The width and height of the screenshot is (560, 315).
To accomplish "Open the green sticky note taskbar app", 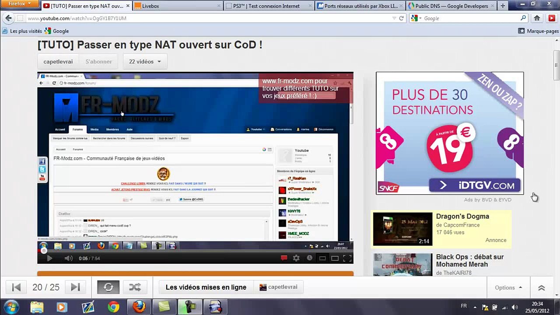I will [164, 307].
